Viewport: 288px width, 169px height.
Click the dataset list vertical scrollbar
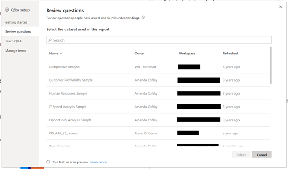click(x=271, y=66)
